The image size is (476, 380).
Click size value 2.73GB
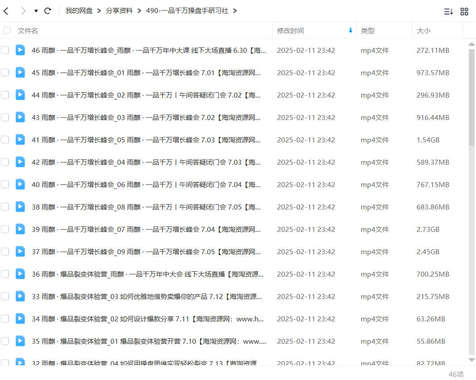(428, 230)
